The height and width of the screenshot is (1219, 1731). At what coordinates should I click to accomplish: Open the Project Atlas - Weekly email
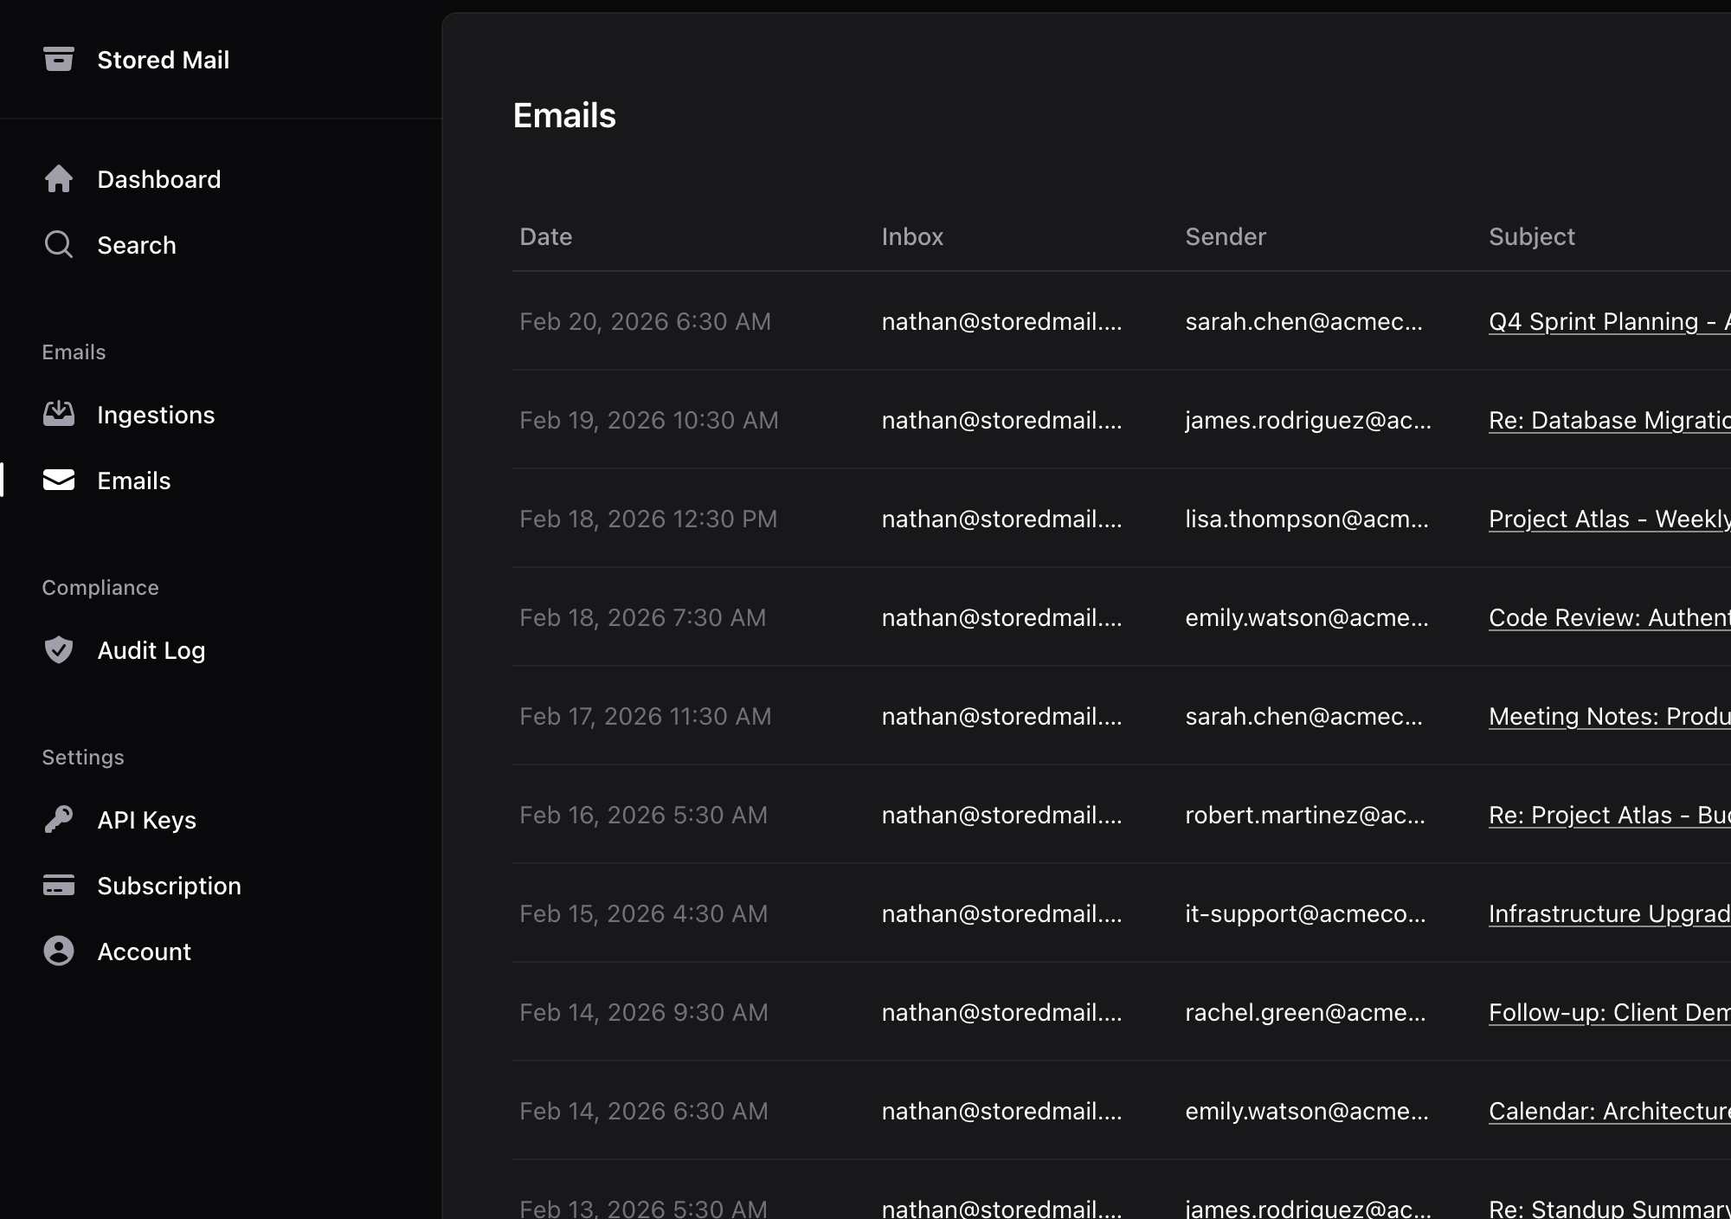(x=1608, y=519)
